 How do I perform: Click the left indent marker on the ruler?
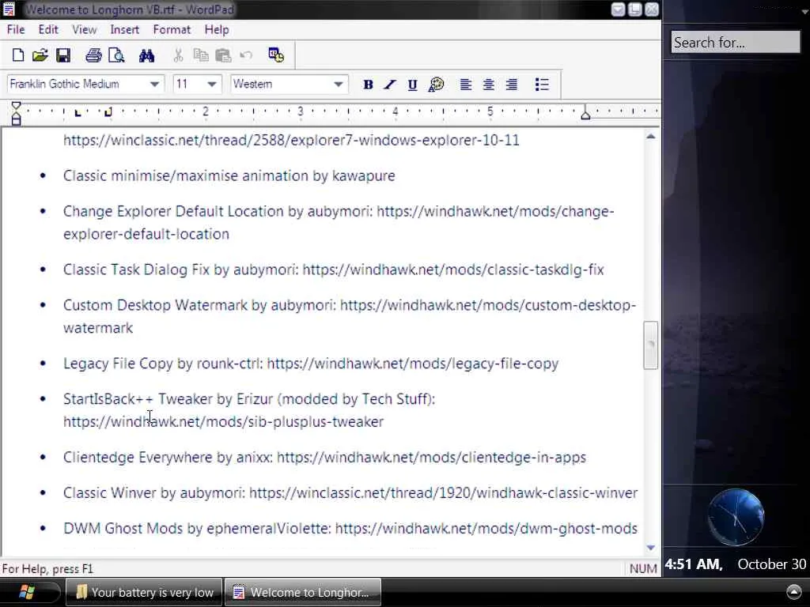tap(16, 120)
